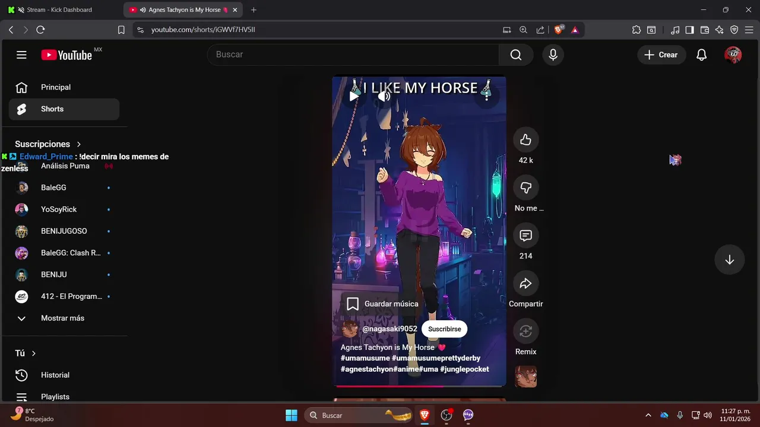Click the browser address bar URL
760x427 pixels.
(x=203, y=30)
